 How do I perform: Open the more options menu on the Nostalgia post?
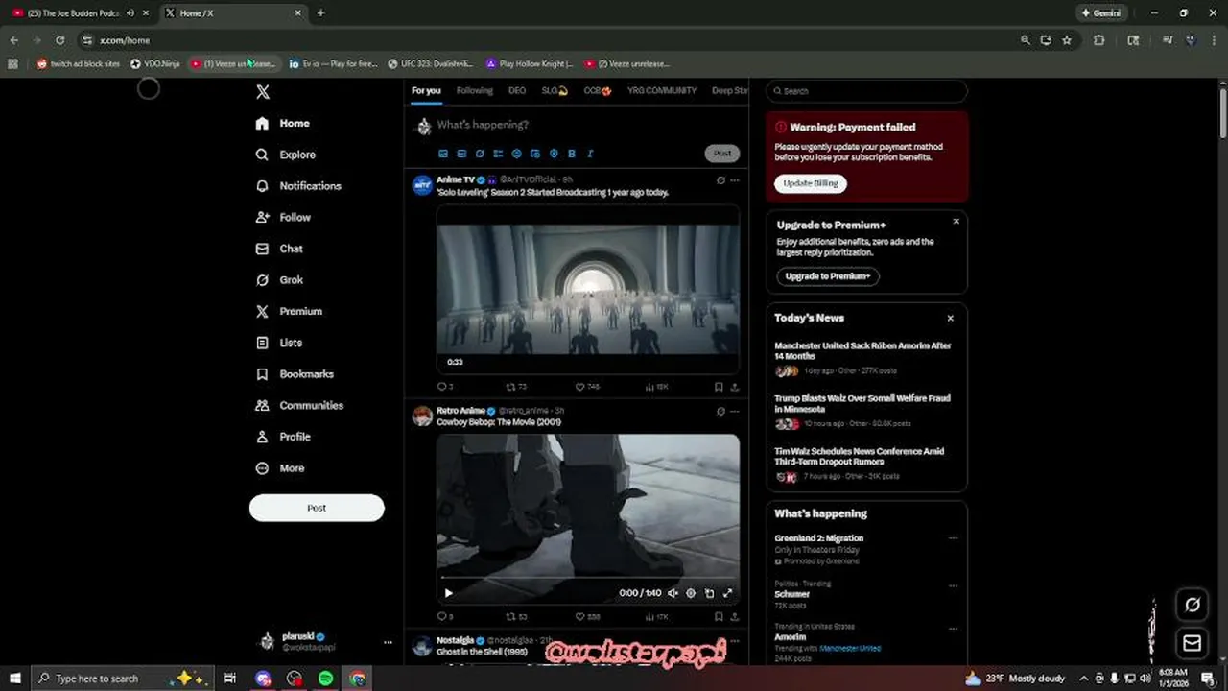735,640
